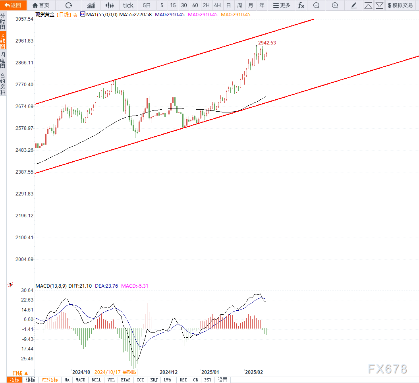419x383 pixels.
Task: Select the candlestick chart icon
Action: 110,5
